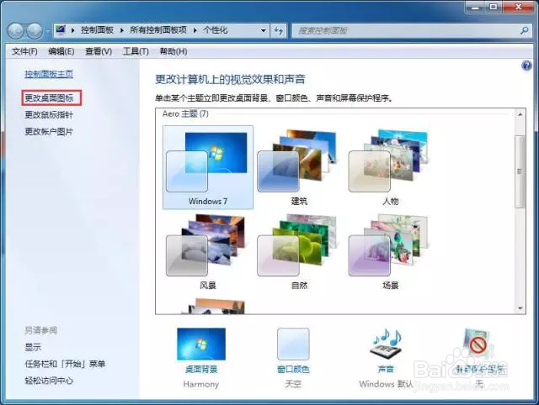The height and width of the screenshot is (405, 539).
Task: Click theme list scrollbar down arrow
Action: tap(520, 308)
